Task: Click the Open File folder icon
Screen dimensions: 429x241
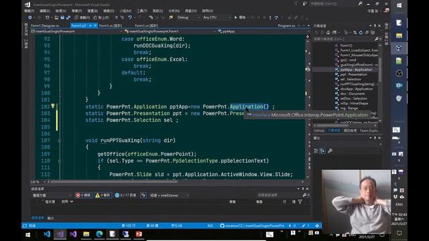Action: click(56, 17)
